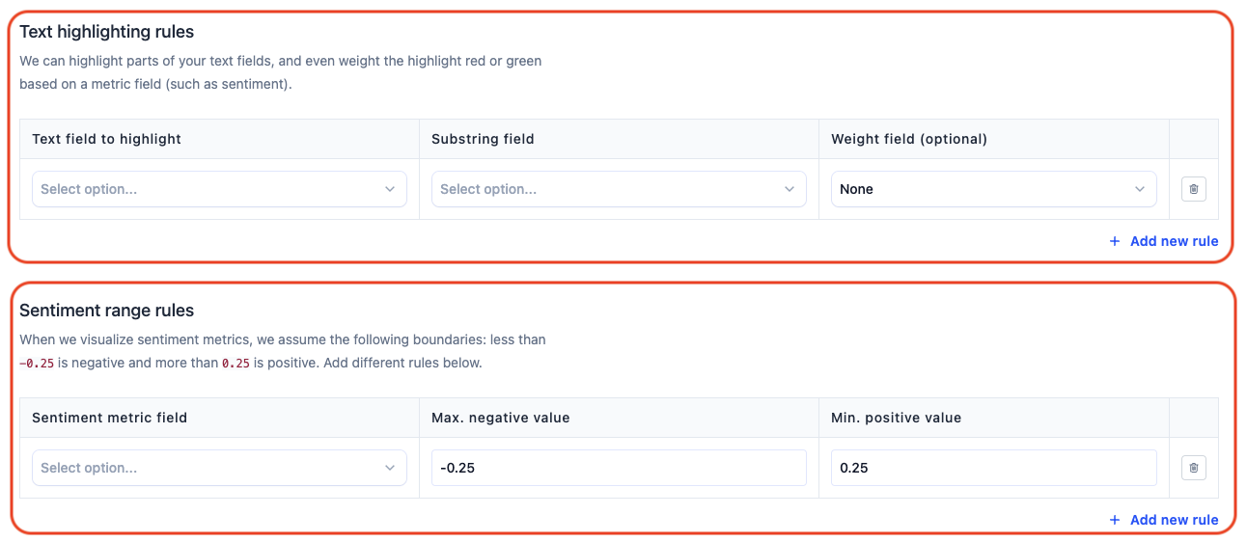Add new rule to sentiment range rules
The width and height of the screenshot is (1247, 542).
point(1164,520)
